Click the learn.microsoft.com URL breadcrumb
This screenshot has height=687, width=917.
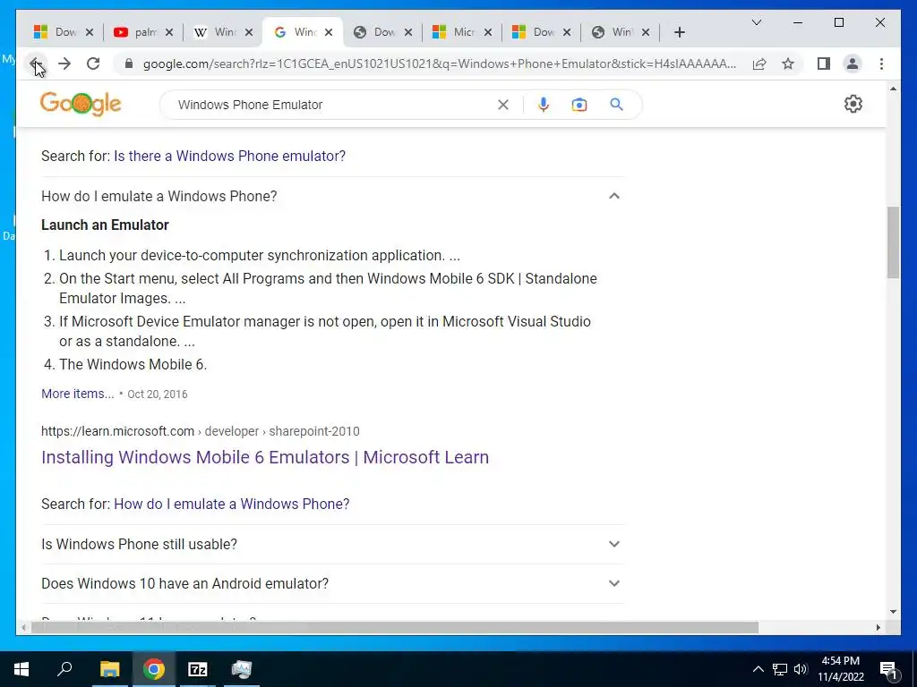tap(200, 431)
